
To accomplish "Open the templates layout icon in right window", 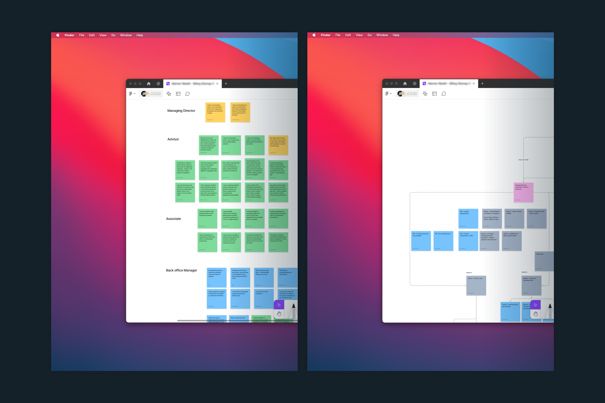I will (434, 94).
